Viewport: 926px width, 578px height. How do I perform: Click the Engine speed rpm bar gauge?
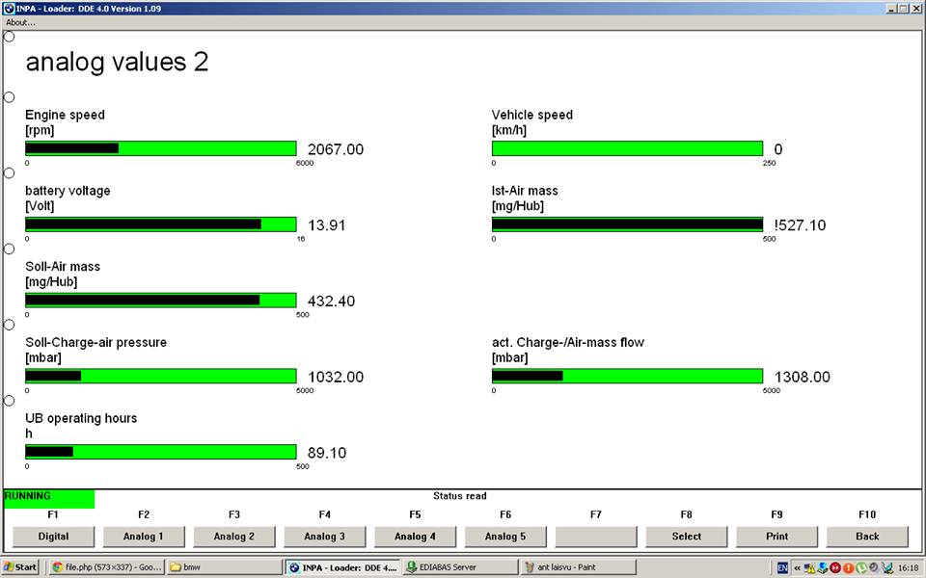160,148
